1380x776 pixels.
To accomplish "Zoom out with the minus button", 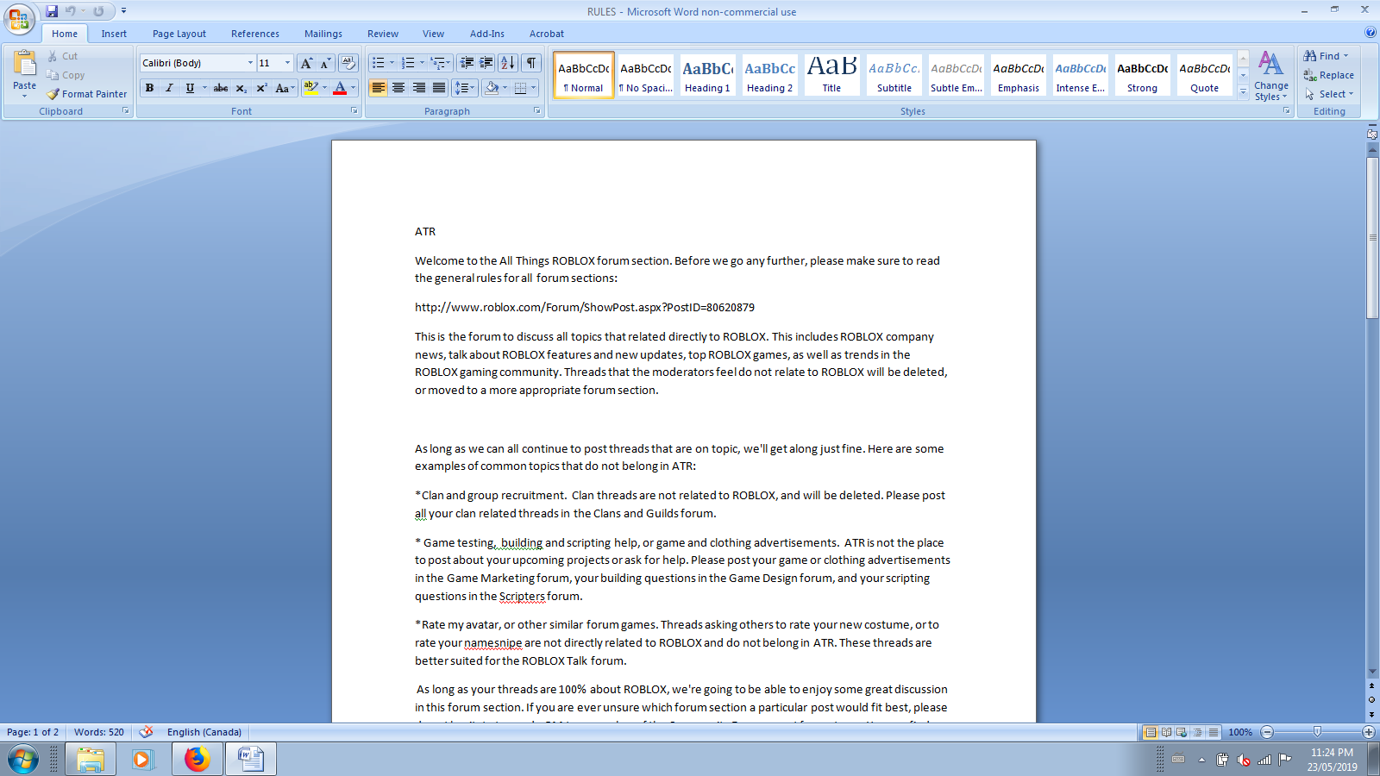I will coord(1267,732).
